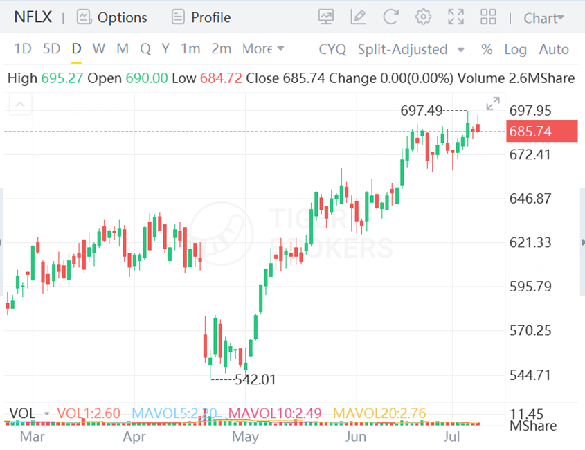
Task: Click the May label on time axis
Action: click(x=245, y=437)
